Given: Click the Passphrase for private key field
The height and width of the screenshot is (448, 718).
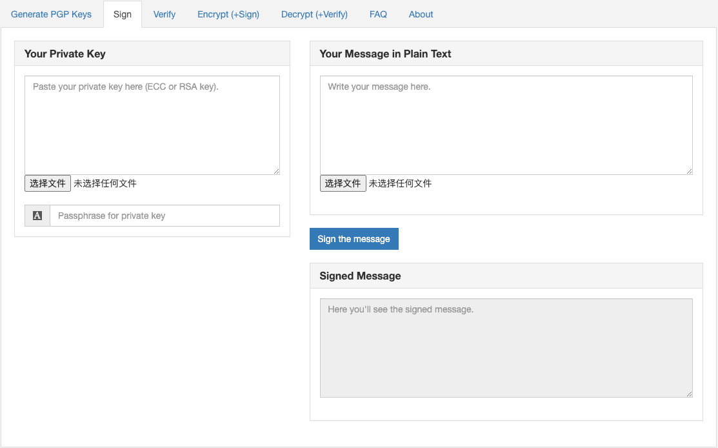Looking at the screenshot, I should tap(165, 216).
